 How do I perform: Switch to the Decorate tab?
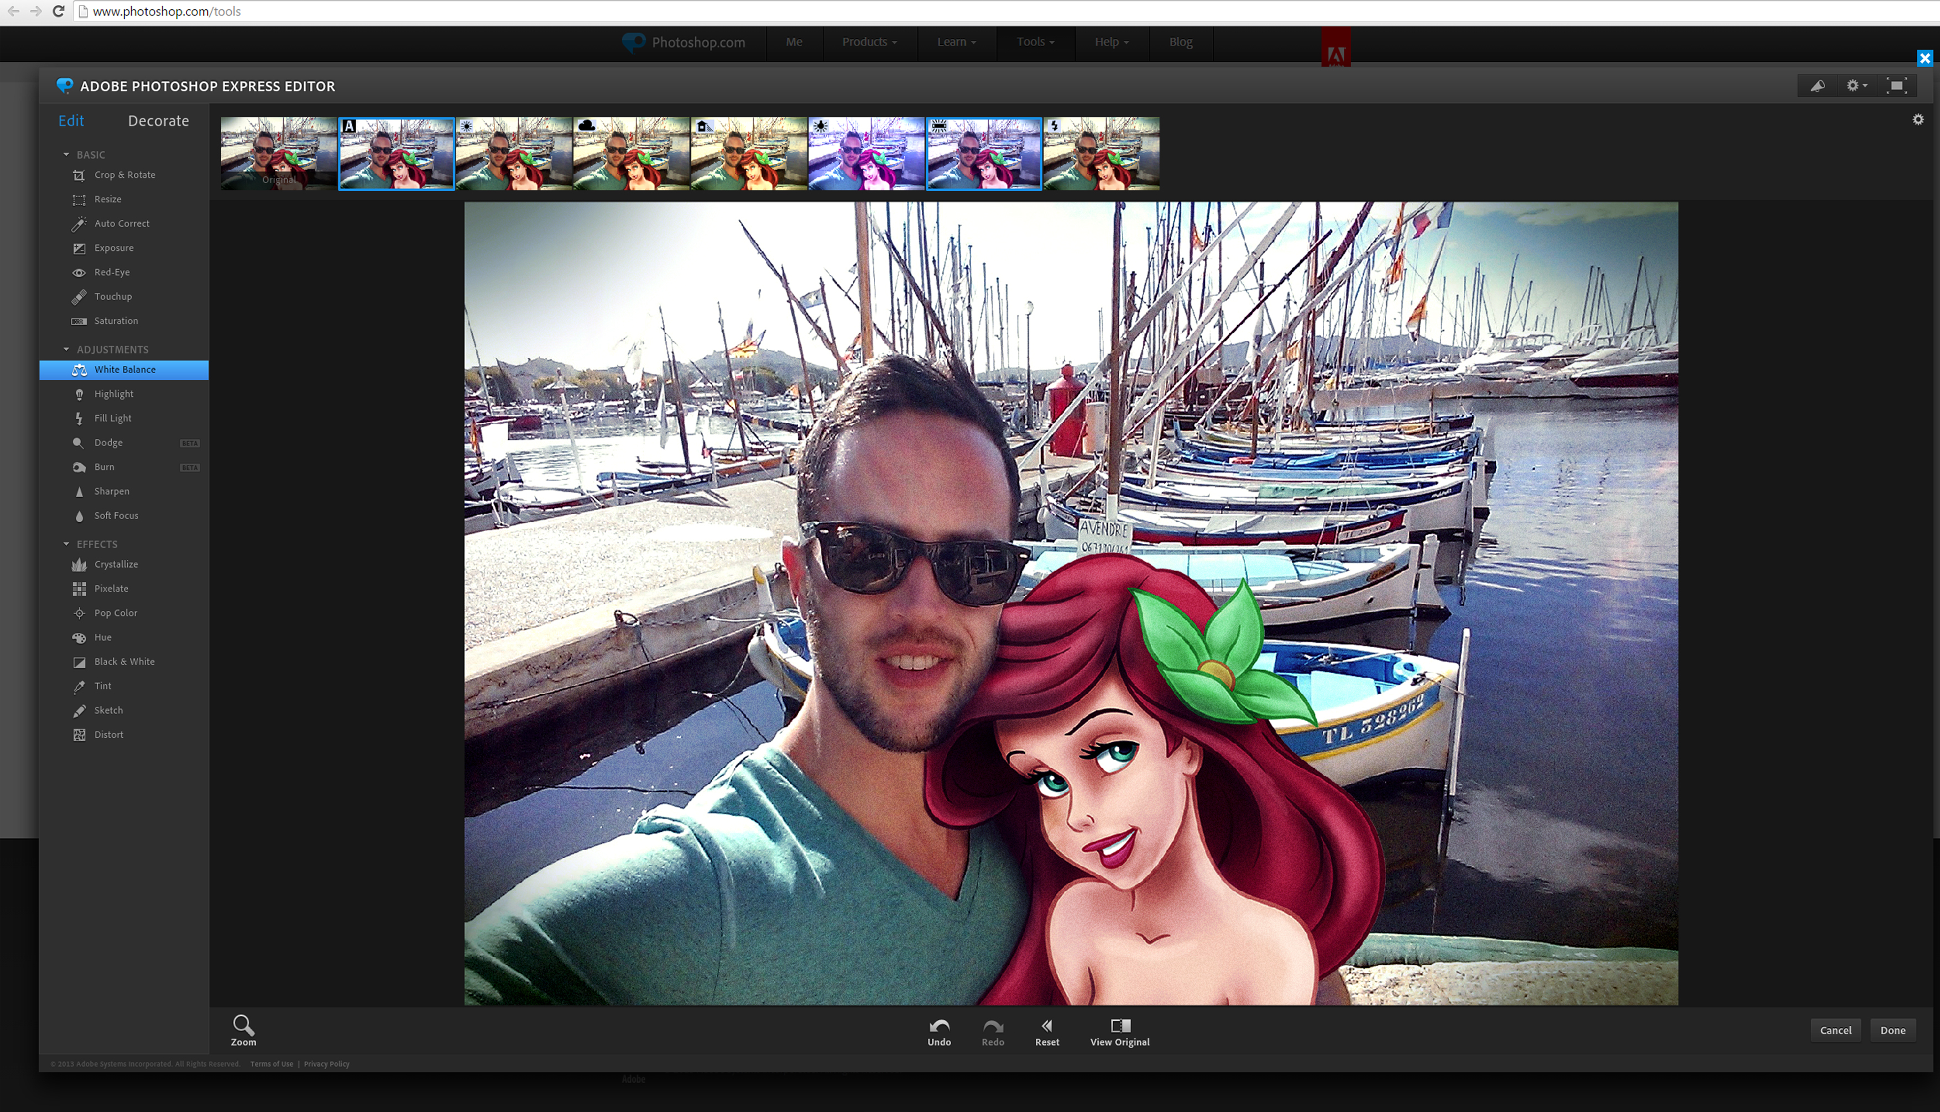(x=158, y=120)
